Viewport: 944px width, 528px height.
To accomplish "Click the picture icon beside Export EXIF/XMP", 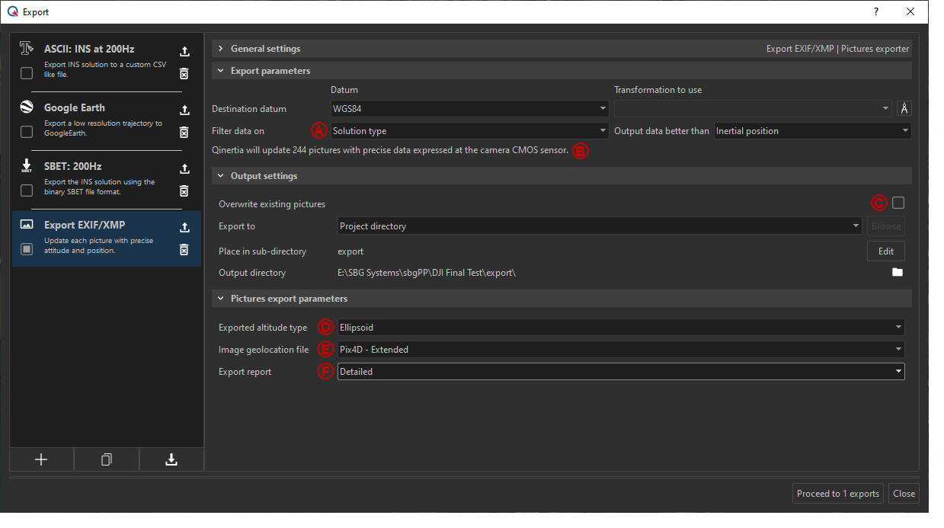I will (26, 223).
